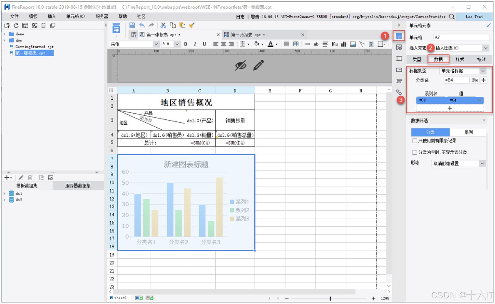The height and width of the screenshot is (304, 495).
Task: Add new series row with plus button
Action: tap(450, 108)
